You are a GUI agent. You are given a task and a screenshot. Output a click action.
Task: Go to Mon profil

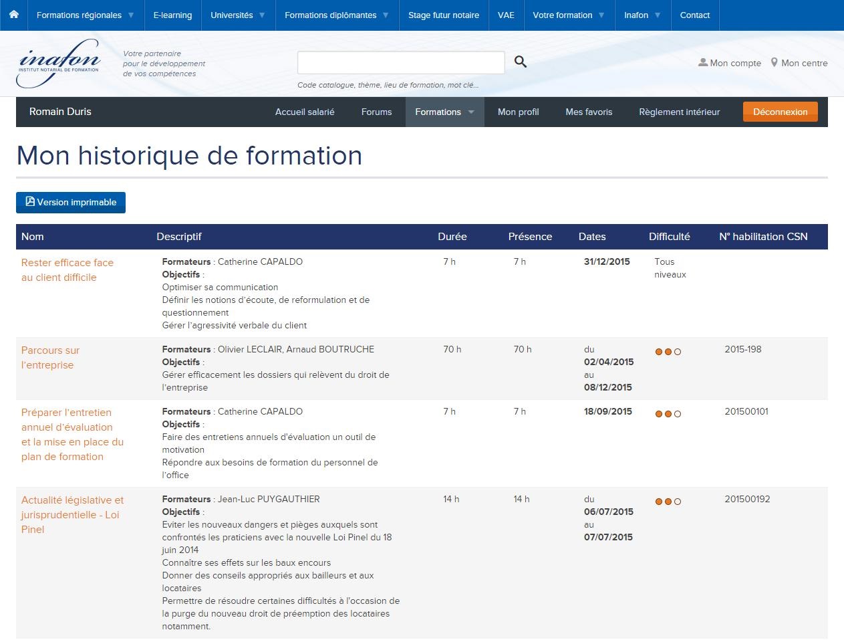click(x=518, y=112)
